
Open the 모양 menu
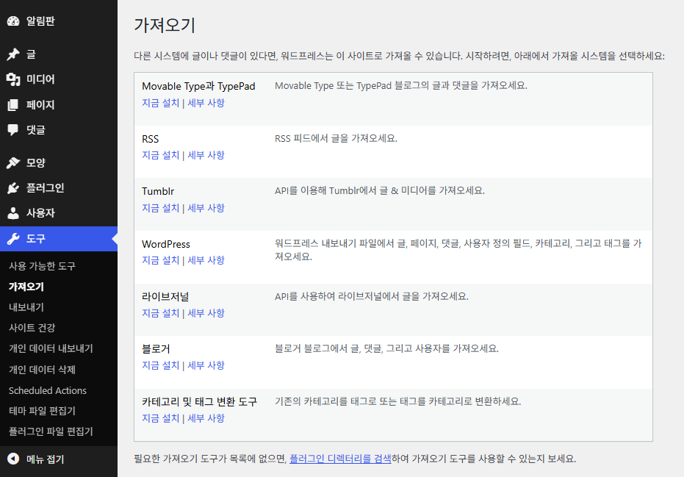[x=36, y=162]
